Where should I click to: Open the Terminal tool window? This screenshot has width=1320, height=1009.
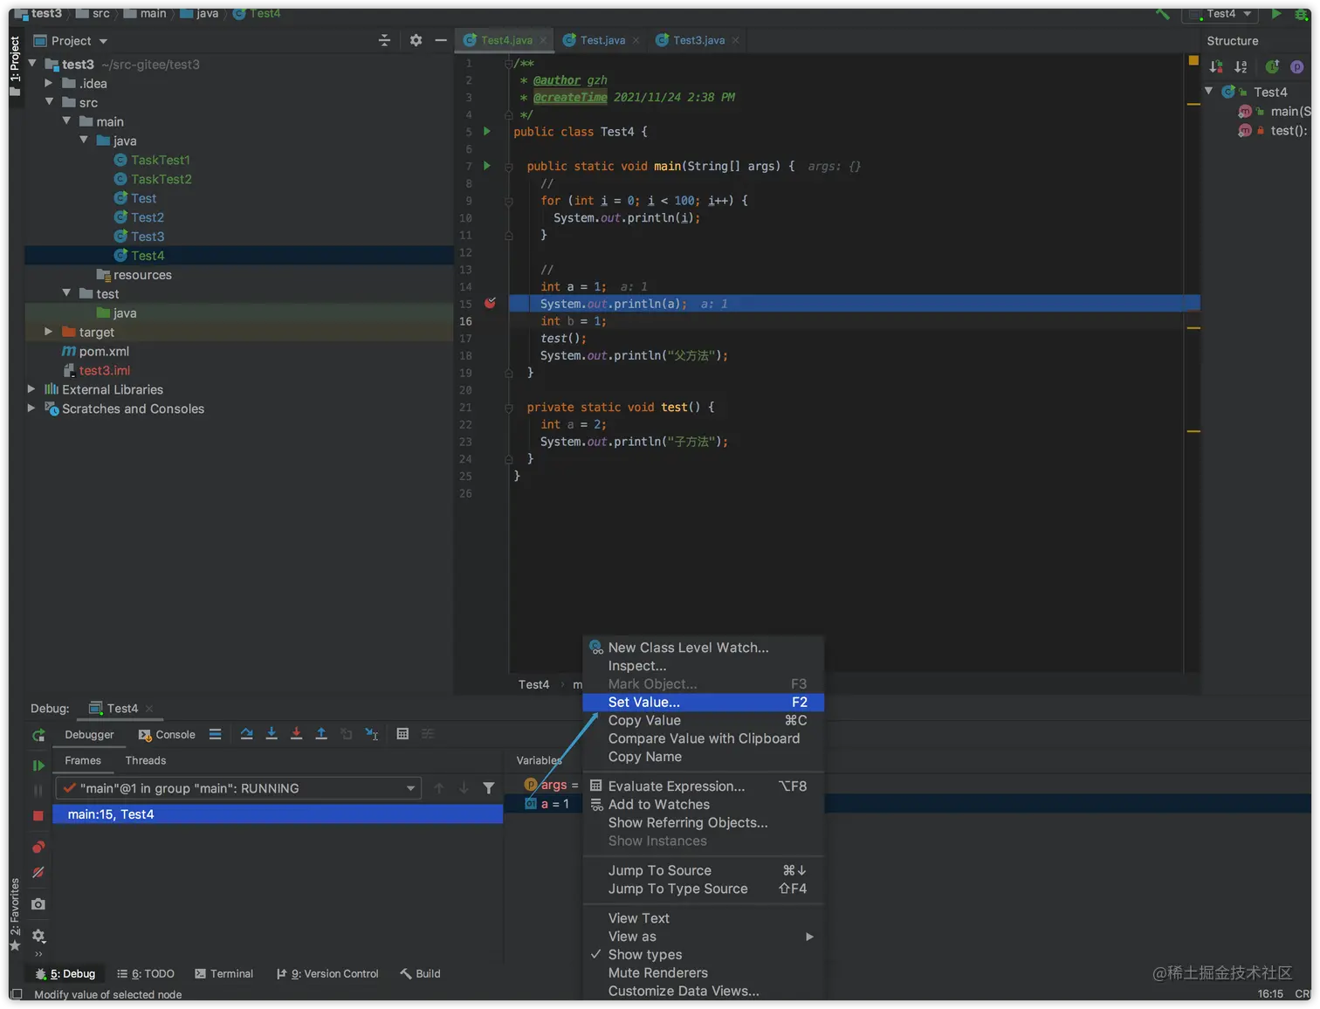[x=223, y=974]
